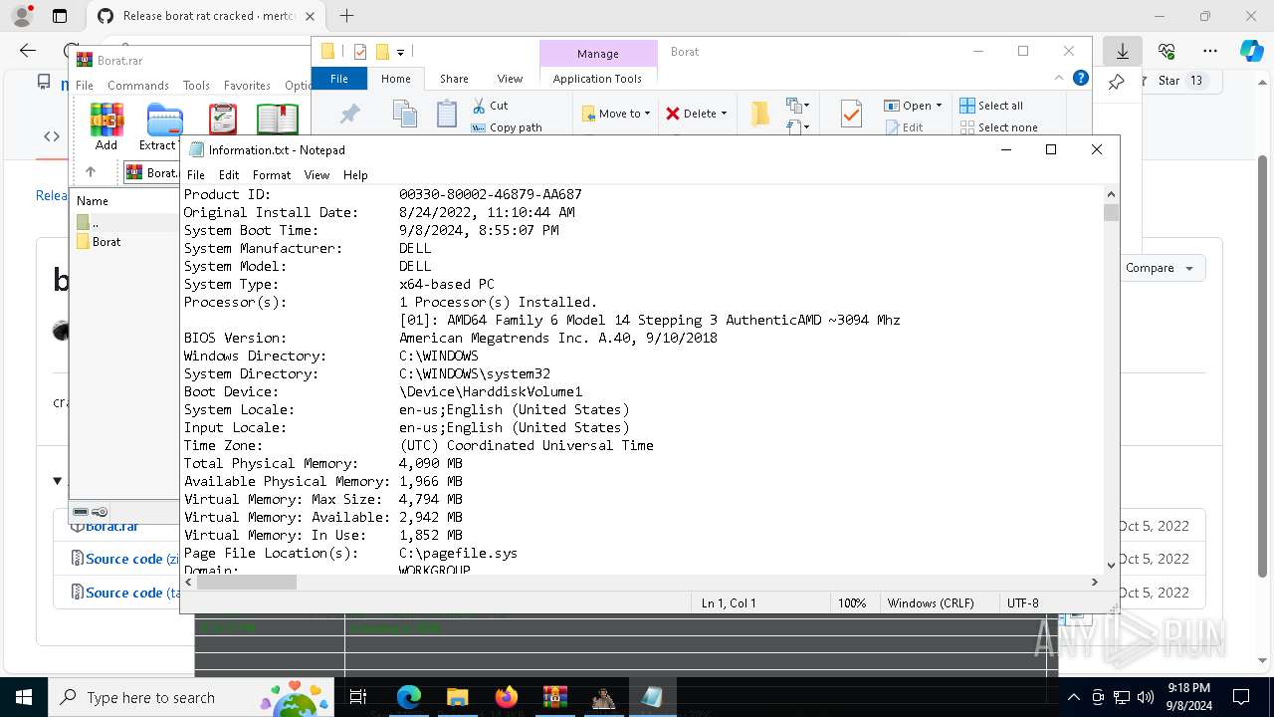Open WinRAR Tools menu
The width and height of the screenshot is (1274, 717).
pyautogui.click(x=196, y=86)
